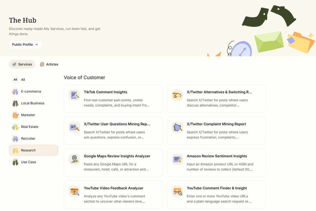Switch to the Services tab
Image resolution: width=316 pixels, height=211 pixels.
tap(22, 64)
